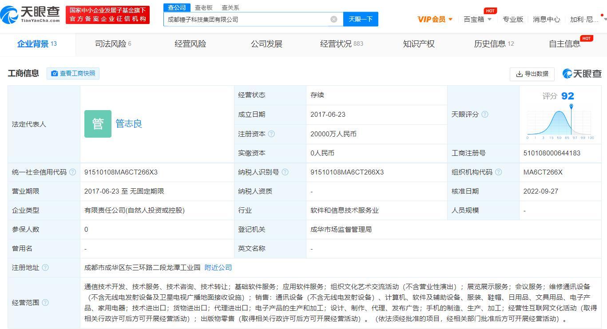Click 查看工商快照 button
The image size is (607, 329).
click(73, 73)
